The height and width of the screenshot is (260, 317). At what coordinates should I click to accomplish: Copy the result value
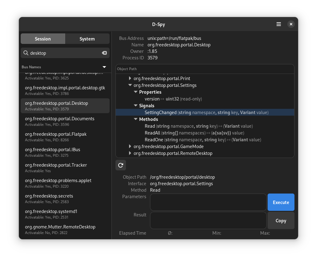281,220
